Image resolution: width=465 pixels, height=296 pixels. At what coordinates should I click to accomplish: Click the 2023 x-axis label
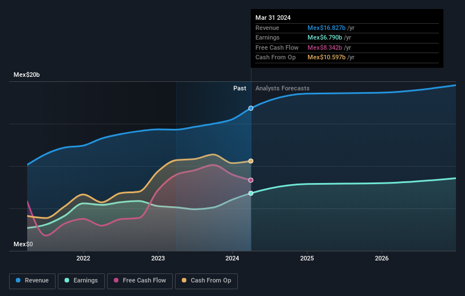click(158, 258)
